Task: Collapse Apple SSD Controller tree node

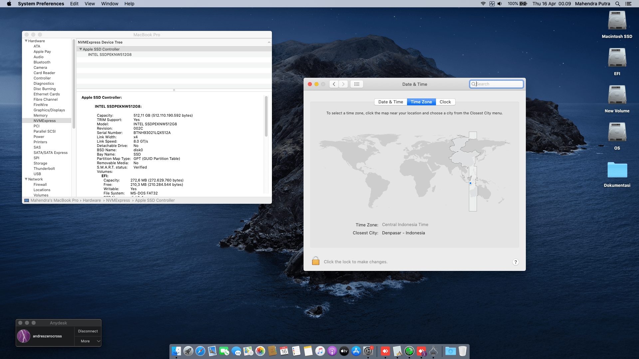Action: click(81, 49)
